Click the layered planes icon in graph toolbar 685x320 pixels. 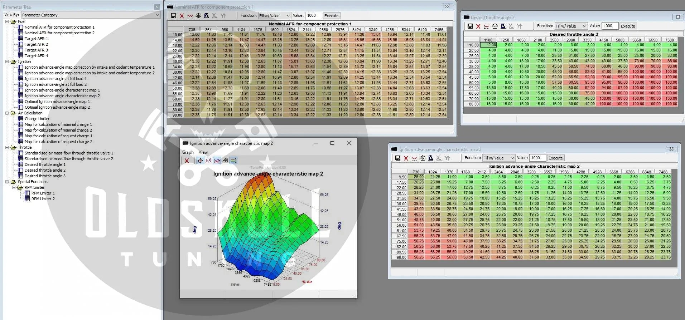(225, 161)
